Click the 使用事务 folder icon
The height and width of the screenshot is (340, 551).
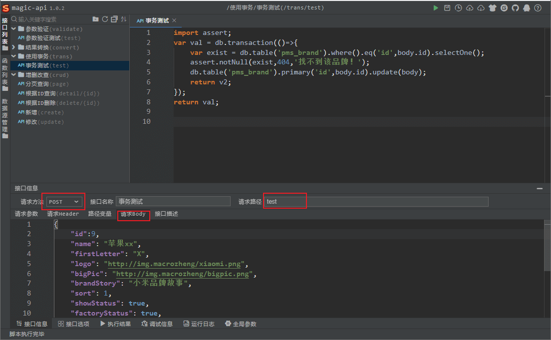(21, 56)
